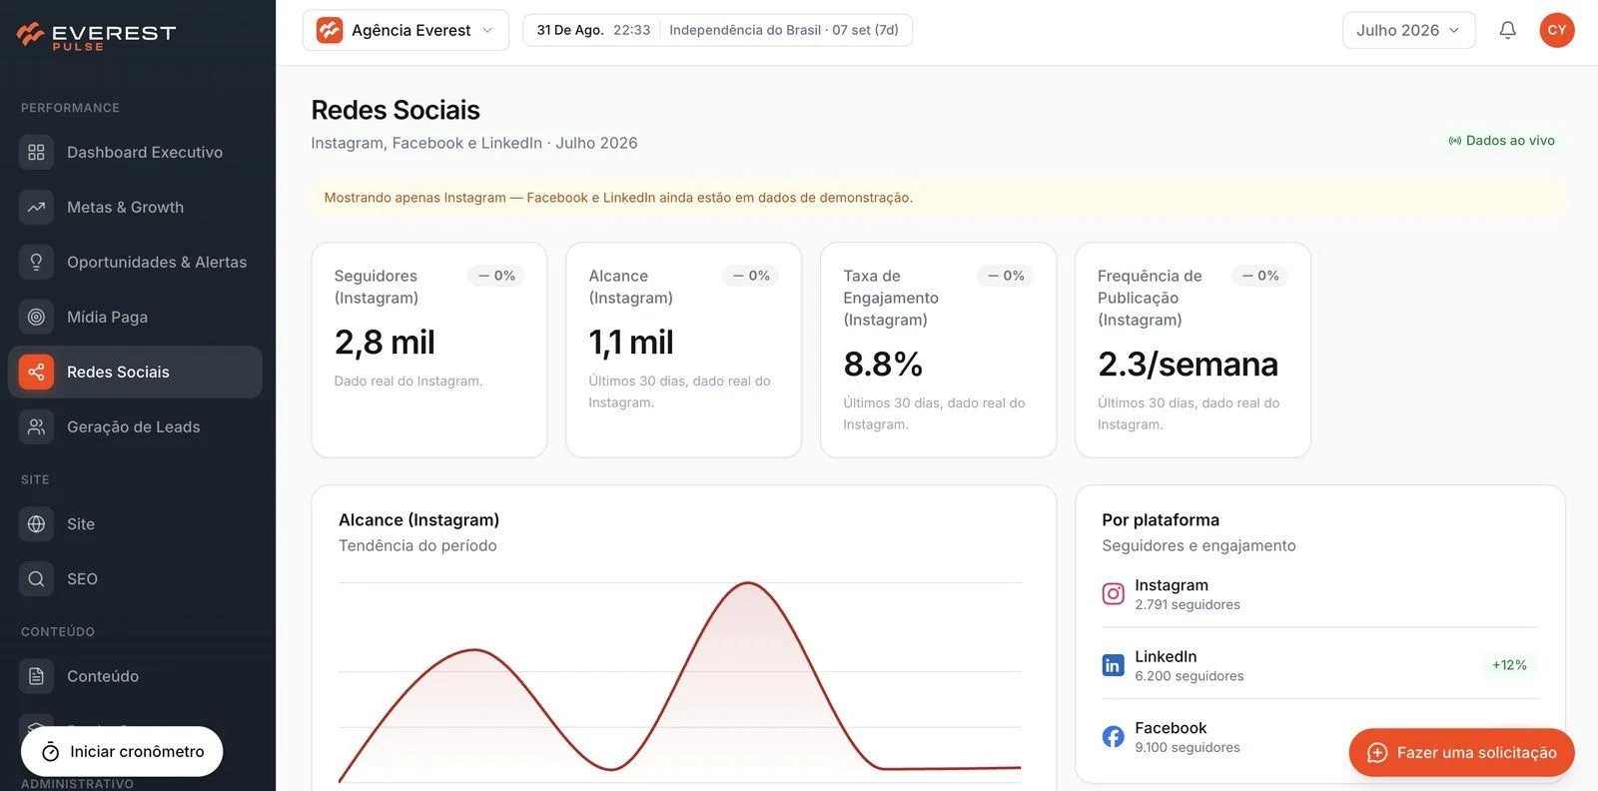Click the date and holiday info pill
1598x791 pixels.
click(x=717, y=30)
